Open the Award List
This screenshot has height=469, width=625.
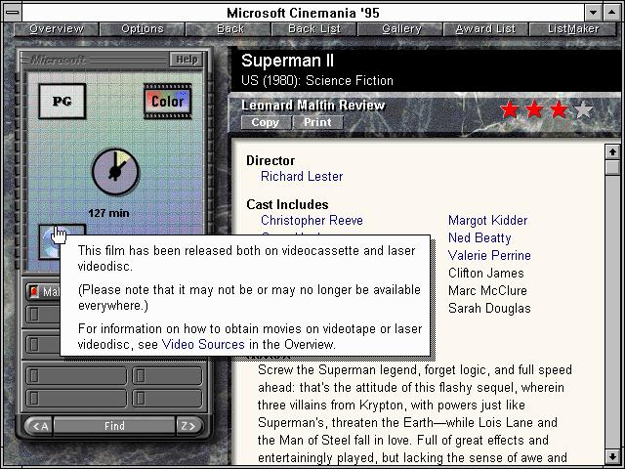(485, 29)
